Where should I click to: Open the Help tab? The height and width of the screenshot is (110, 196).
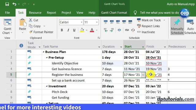point(92,13)
